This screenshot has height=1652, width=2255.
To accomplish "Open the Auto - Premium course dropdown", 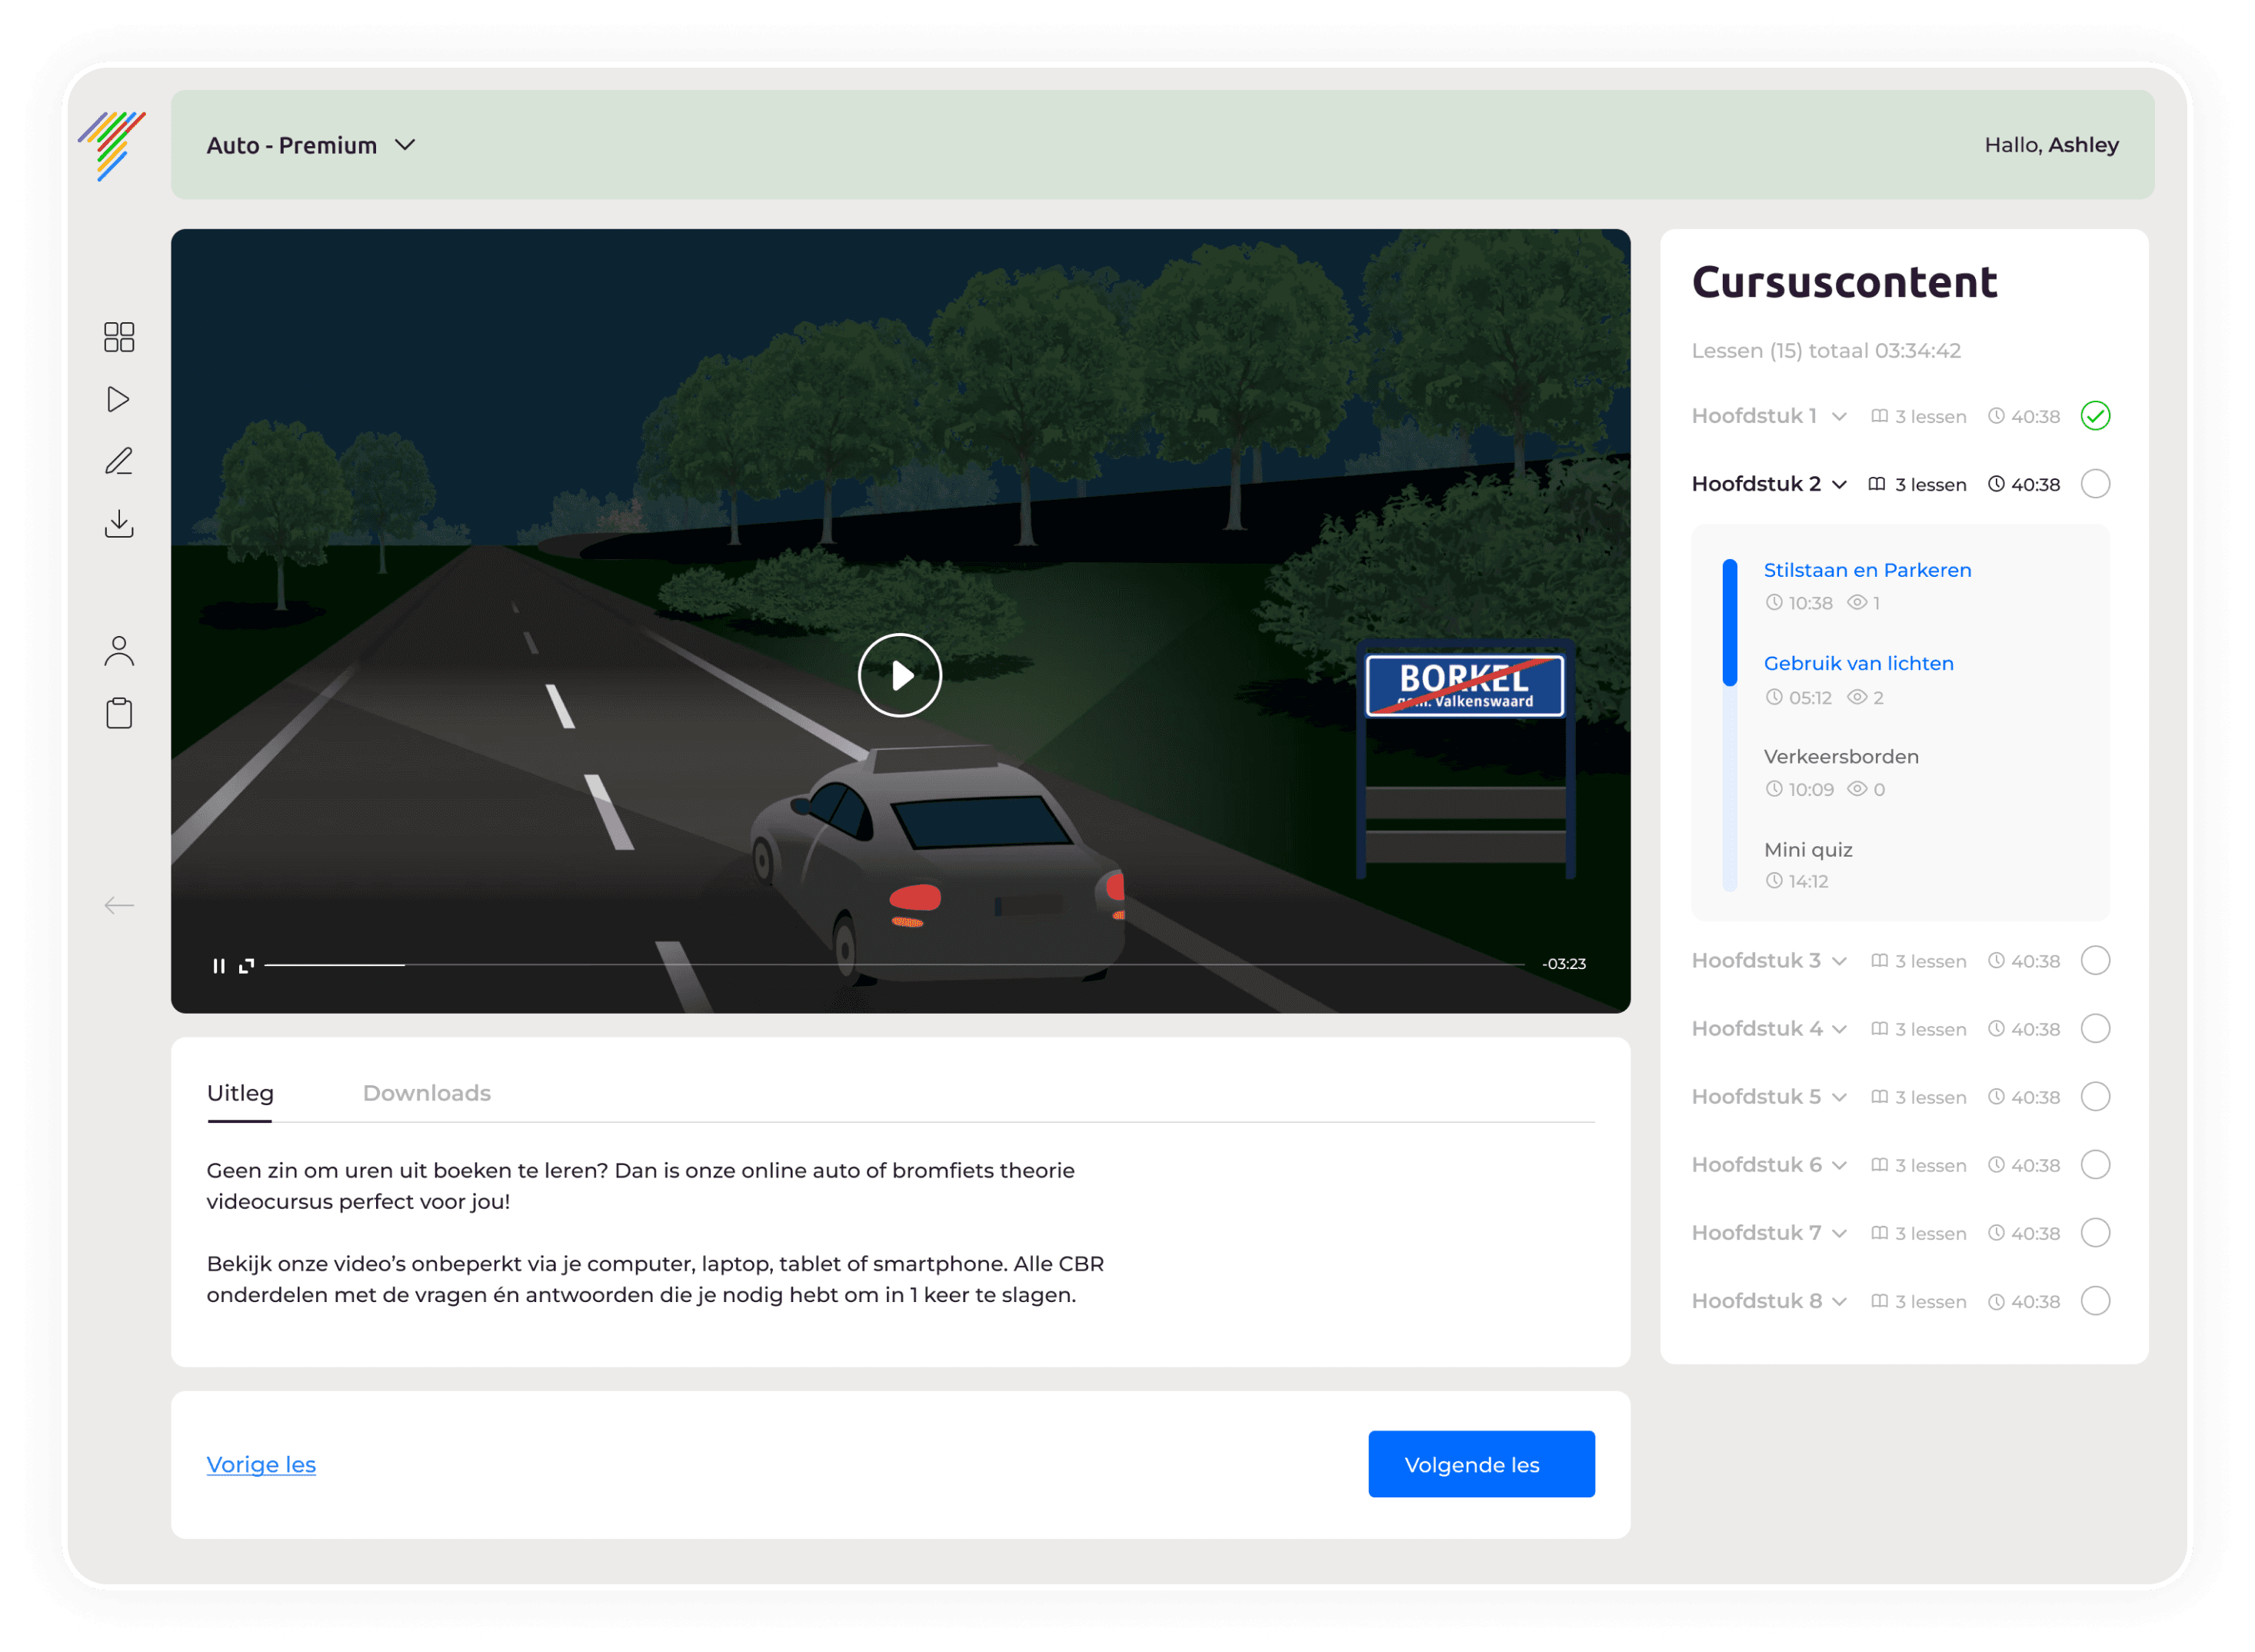I will 311,146.
